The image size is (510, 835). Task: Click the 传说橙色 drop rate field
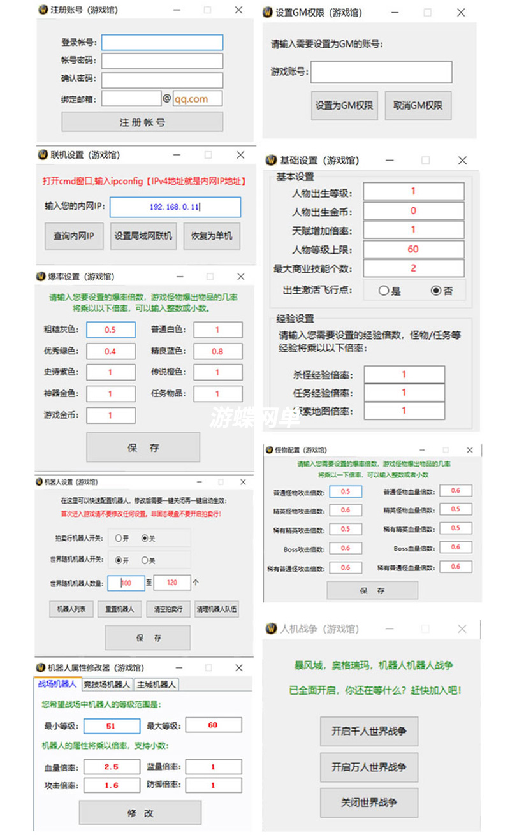(x=218, y=372)
